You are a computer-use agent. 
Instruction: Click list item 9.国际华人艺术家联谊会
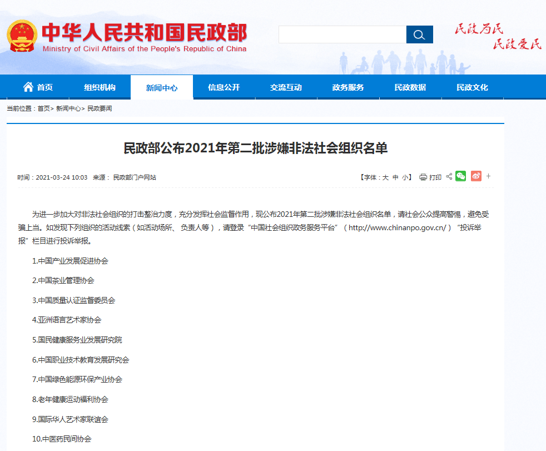70,419
